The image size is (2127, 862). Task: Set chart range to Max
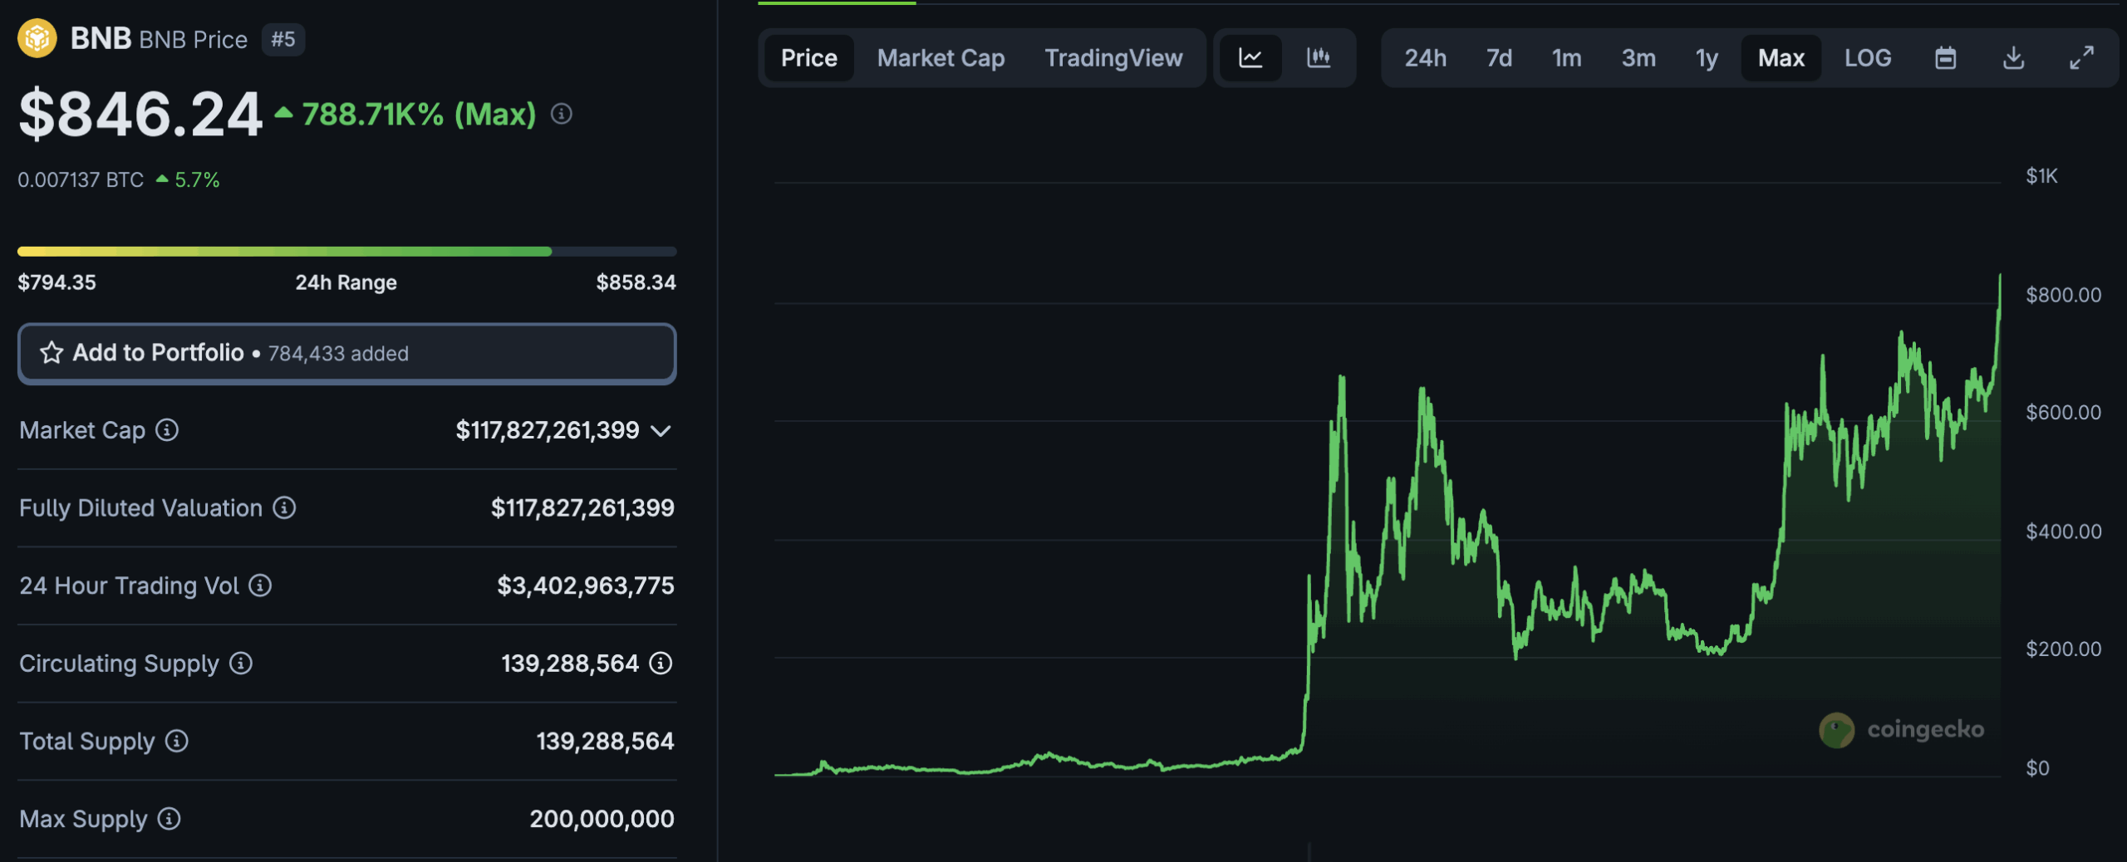click(1781, 58)
